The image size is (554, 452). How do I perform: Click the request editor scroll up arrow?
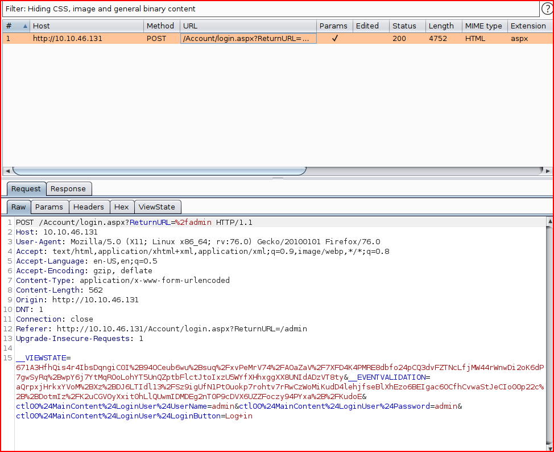pos(549,221)
